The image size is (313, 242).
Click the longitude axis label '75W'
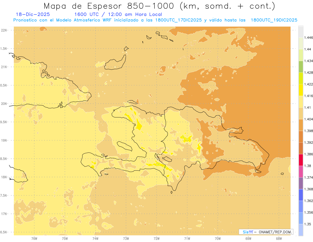[65, 239]
